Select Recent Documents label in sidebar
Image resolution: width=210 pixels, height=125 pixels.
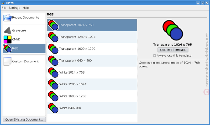(x=25, y=18)
